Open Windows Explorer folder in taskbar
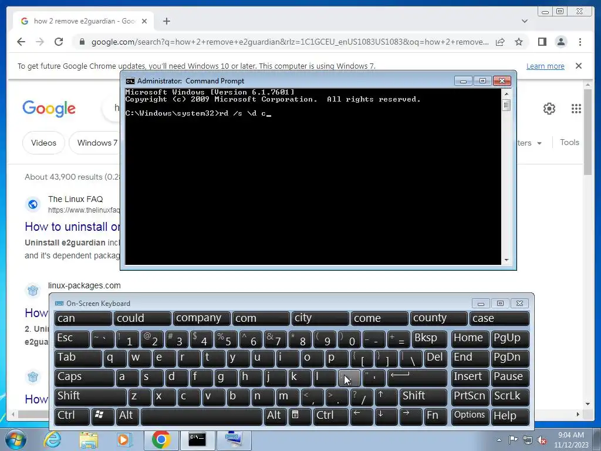Viewport: 601px width, 451px height. [89, 440]
